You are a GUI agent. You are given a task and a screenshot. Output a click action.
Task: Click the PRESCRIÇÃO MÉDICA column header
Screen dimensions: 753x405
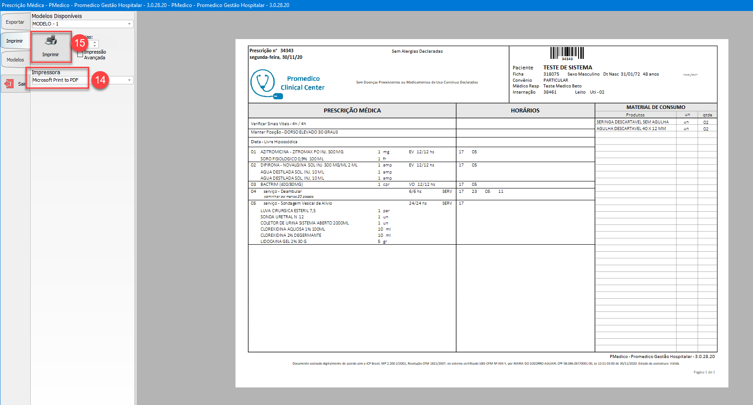pyautogui.click(x=352, y=111)
